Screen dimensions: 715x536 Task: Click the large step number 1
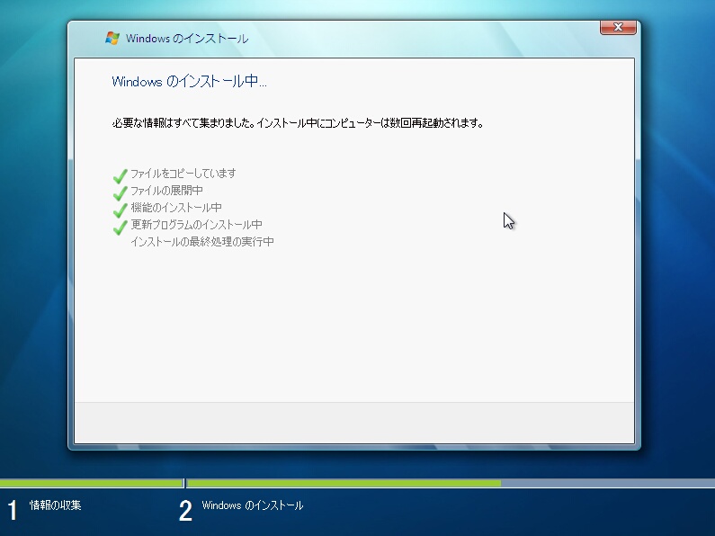click(x=13, y=510)
